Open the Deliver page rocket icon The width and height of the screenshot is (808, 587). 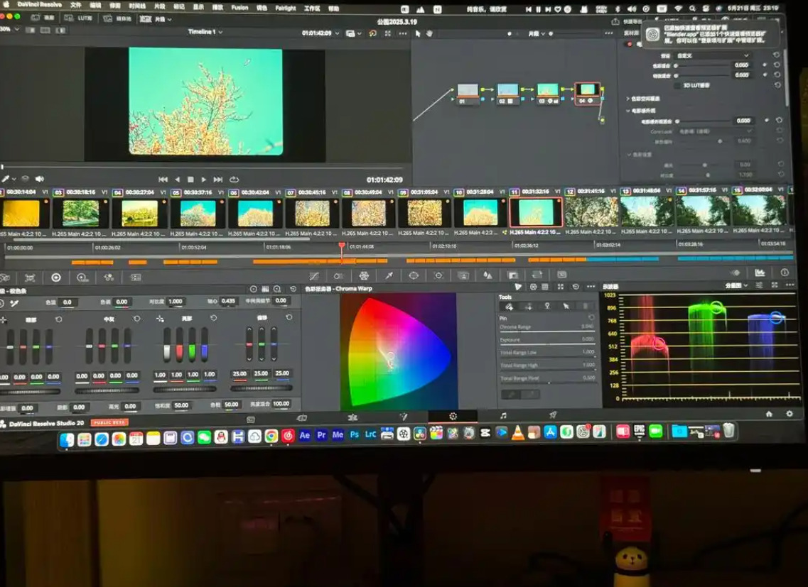point(552,415)
